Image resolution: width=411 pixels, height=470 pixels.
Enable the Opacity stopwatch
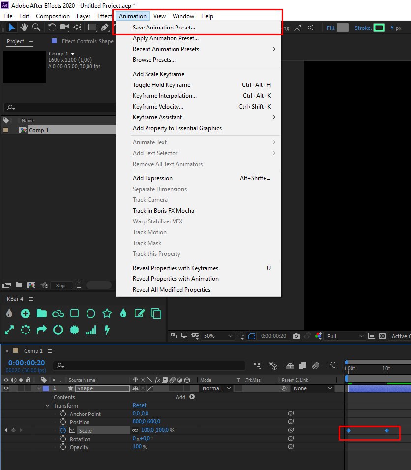63,447
